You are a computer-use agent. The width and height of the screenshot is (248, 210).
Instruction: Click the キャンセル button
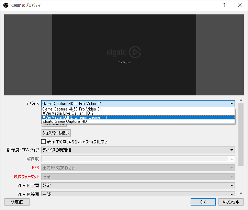(231, 202)
